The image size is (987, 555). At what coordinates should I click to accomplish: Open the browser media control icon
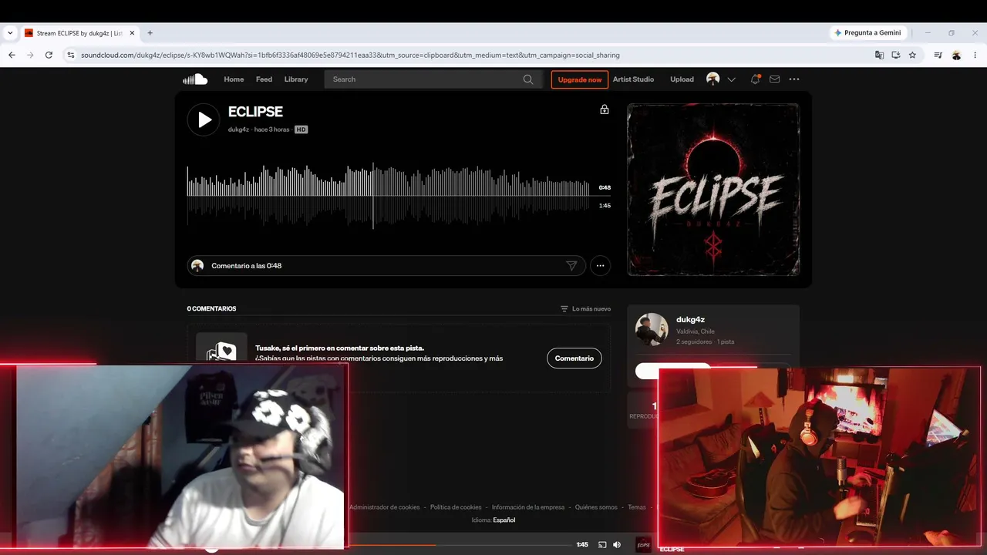click(x=938, y=55)
